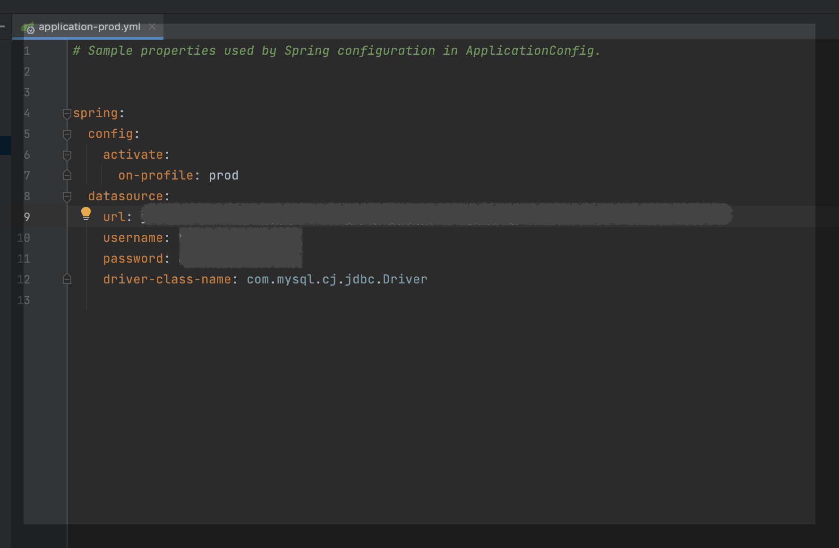Image resolution: width=839 pixels, height=548 pixels.
Task: Click the com.mysql.cj.jdbc.Driver value
Action: click(336, 279)
